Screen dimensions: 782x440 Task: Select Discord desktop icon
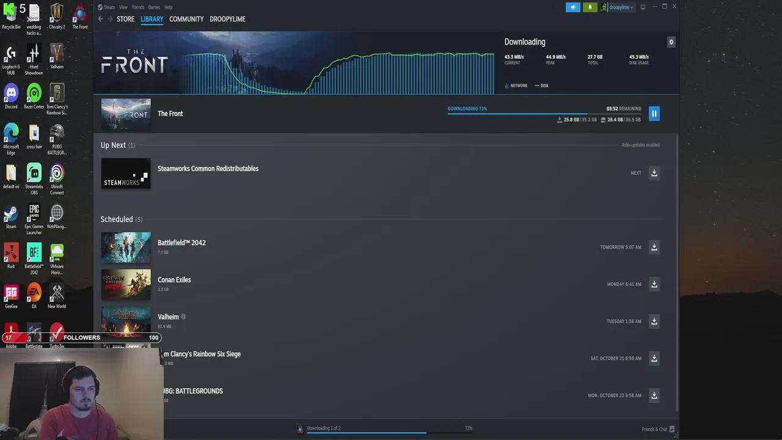(x=11, y=97)
